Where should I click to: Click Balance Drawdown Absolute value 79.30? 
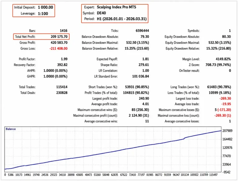pos(145,37)
